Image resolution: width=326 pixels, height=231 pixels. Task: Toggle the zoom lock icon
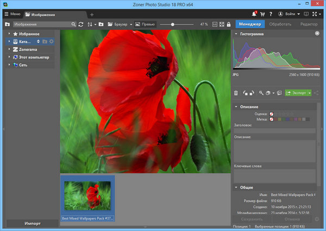229,24
